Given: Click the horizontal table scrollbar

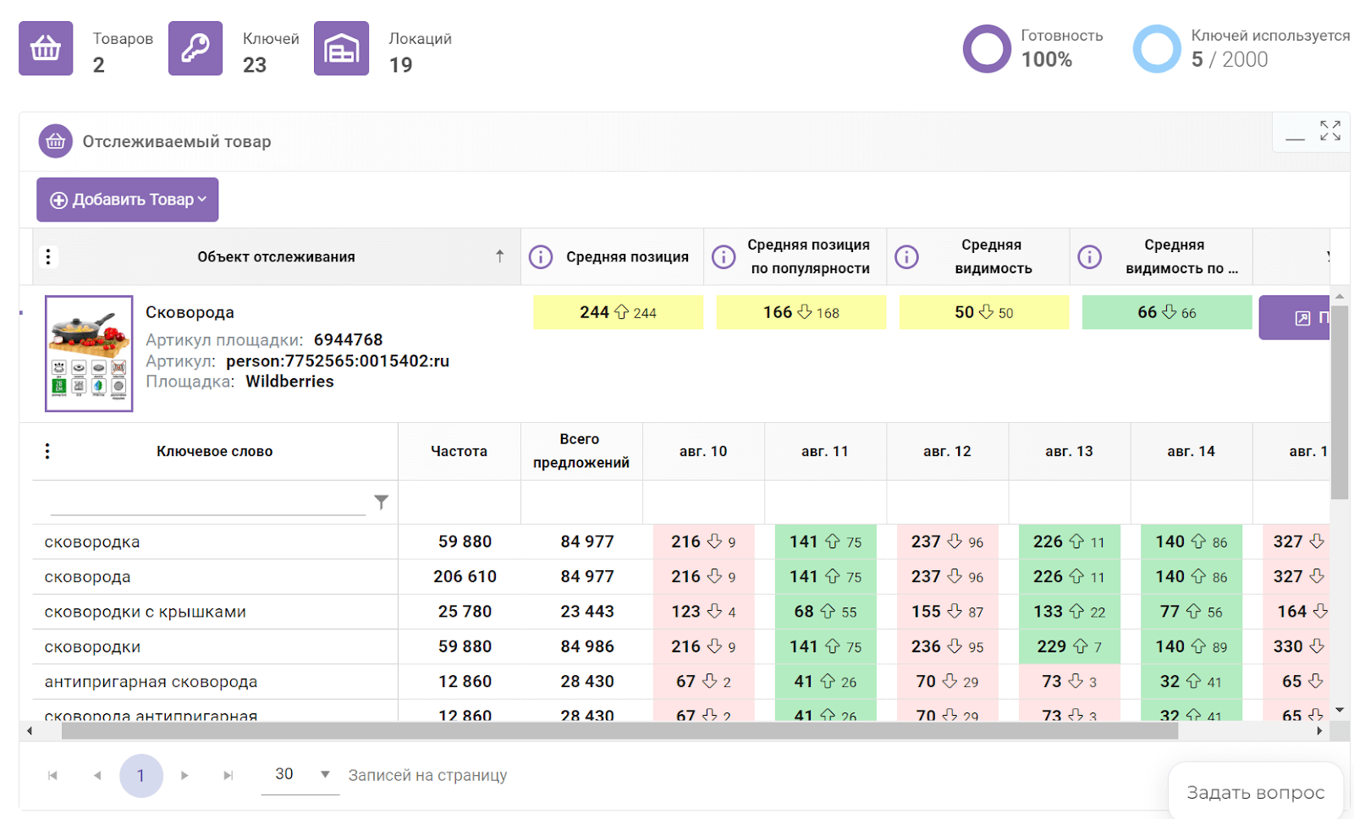Looking at the screenshot, I should pyautogui.click(x=619, y=731).
